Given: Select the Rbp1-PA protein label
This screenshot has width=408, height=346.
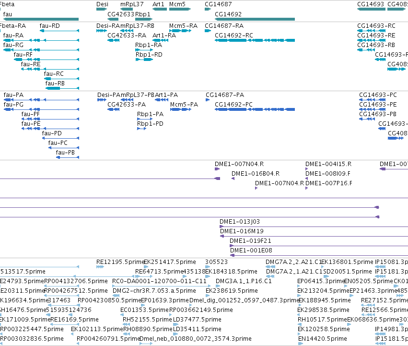Looking at the screenshot, I should (x=150, y=114).
